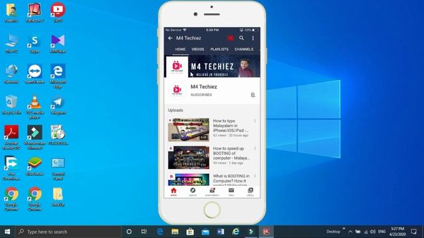Tap the Subscriptions icon in bottom bar
Screen dimensions: 424x238
coord(212,192)
